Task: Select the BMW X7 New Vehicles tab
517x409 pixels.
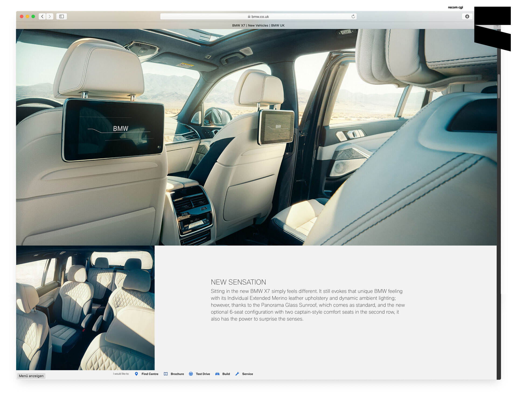Action: tap(258, 25)
